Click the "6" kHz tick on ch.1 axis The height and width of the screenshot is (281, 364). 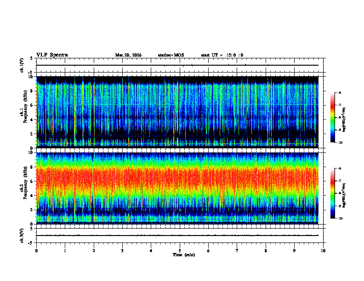pyautogui.click(x=32, y=105)
